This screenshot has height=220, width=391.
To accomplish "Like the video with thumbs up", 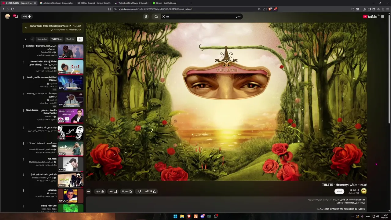I will point(151,191).
